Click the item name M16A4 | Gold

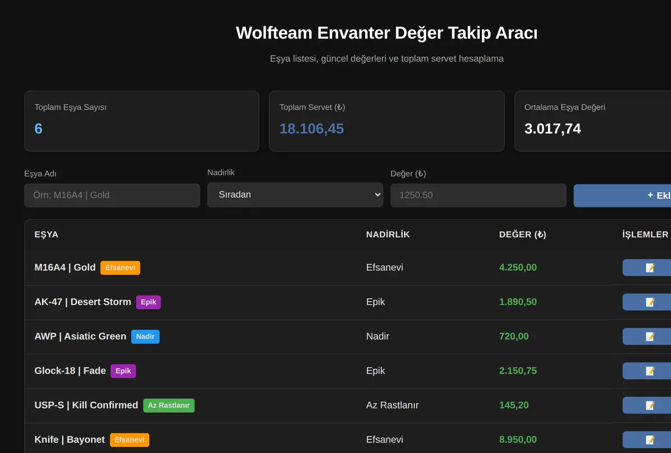pyautogui.click(x=65, y=268)
